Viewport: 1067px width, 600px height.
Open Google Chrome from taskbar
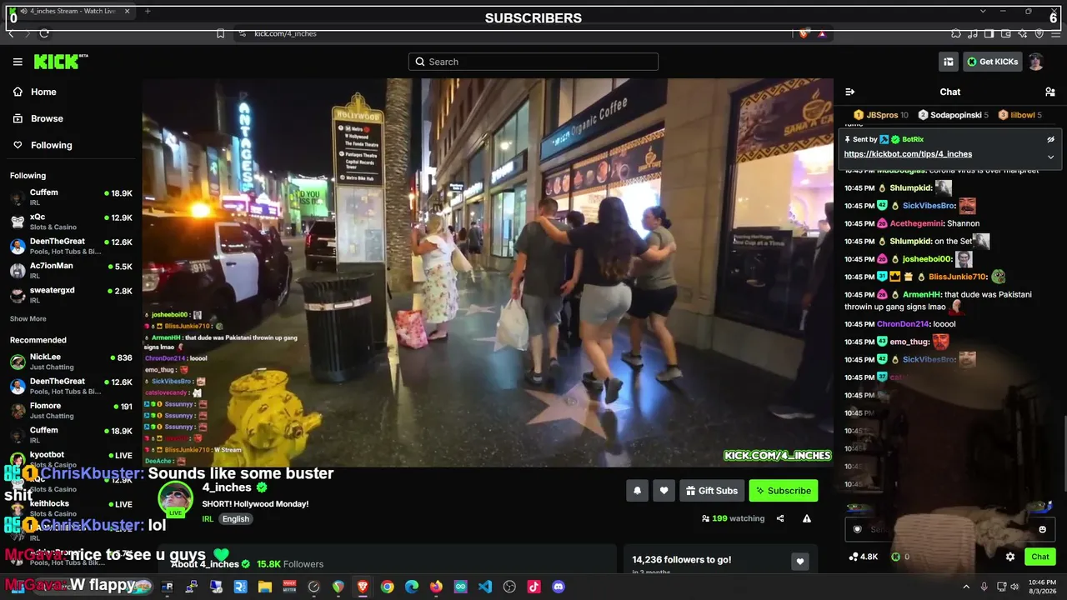click(x=387, y=587)
